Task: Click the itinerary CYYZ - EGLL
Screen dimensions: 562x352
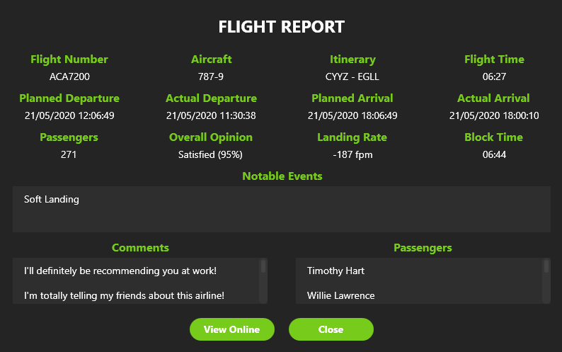Action: coord(352,76)
